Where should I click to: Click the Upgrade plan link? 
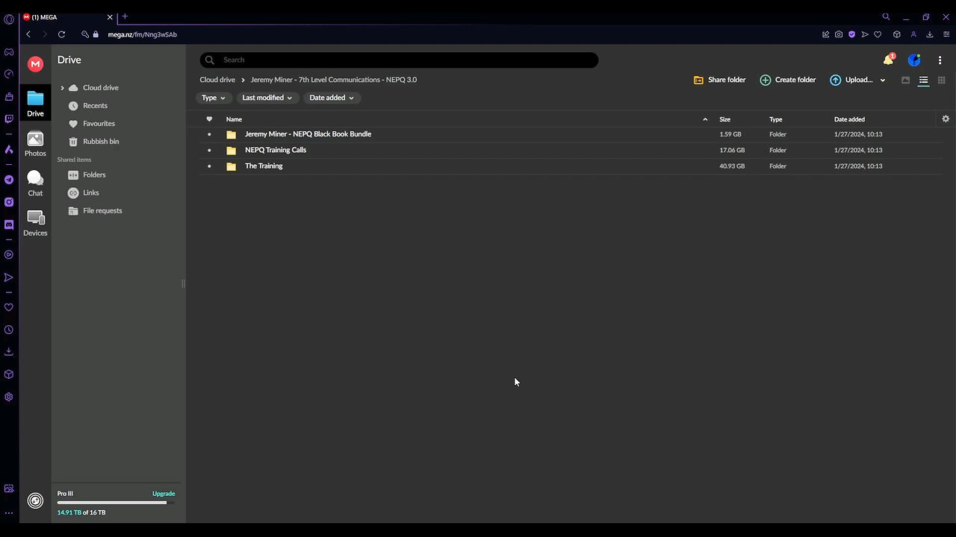(x=164, y=494)
